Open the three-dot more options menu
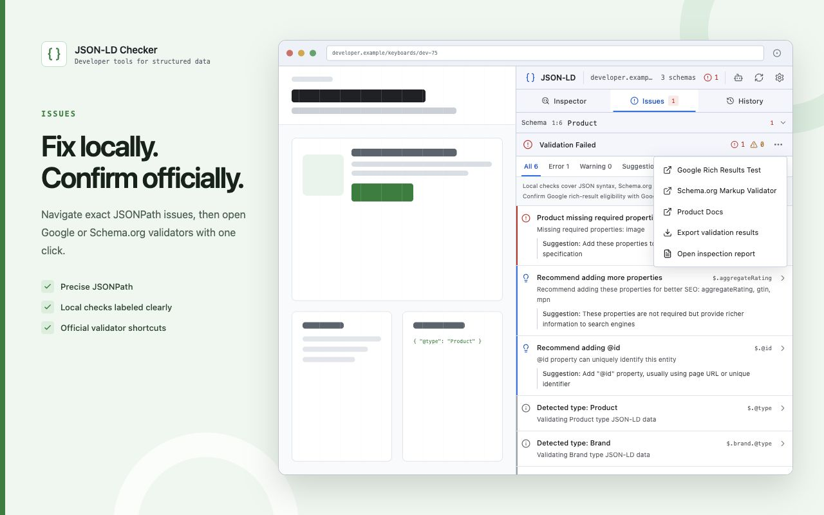Viewport: 824px width, 515px height. [778, 145]
